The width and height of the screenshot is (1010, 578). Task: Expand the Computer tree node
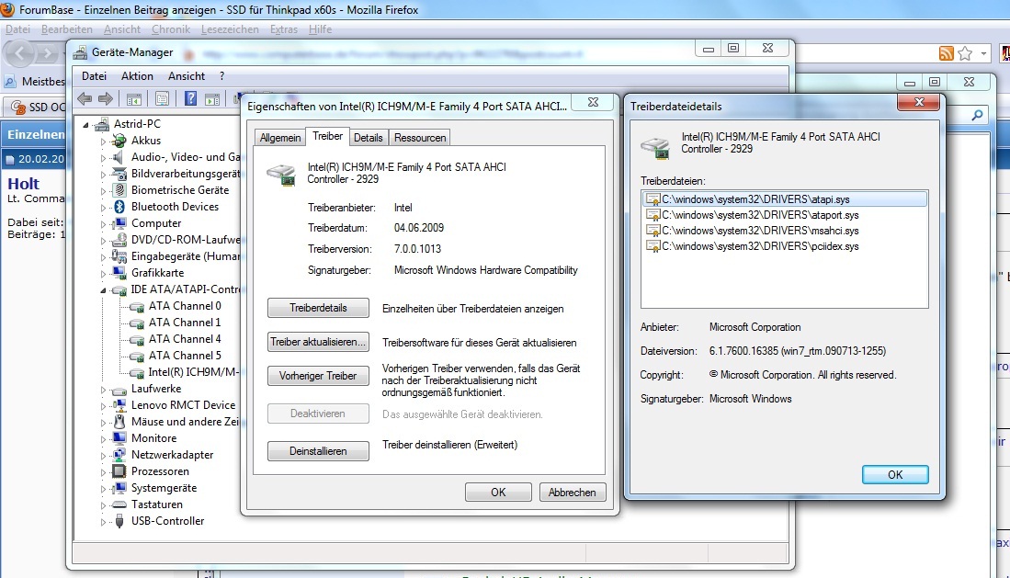point(103,224)
